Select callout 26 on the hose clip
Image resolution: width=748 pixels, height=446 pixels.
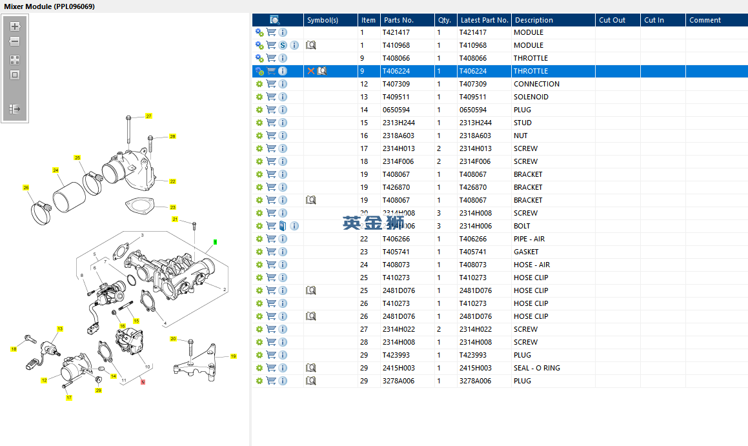point(26,187)
